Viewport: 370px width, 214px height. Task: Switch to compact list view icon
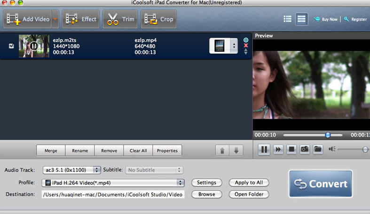click(x=287, y=19)
